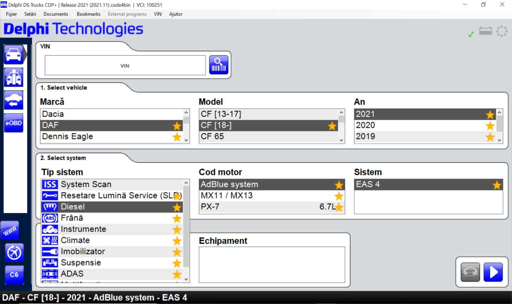Click the blue play arrow button
The height and width of the screenshot is (304, 512).
(493, 272)
